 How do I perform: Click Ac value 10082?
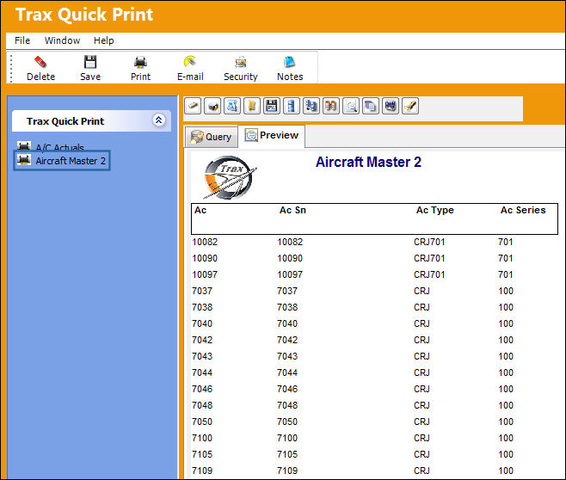[x=205, y=242]
